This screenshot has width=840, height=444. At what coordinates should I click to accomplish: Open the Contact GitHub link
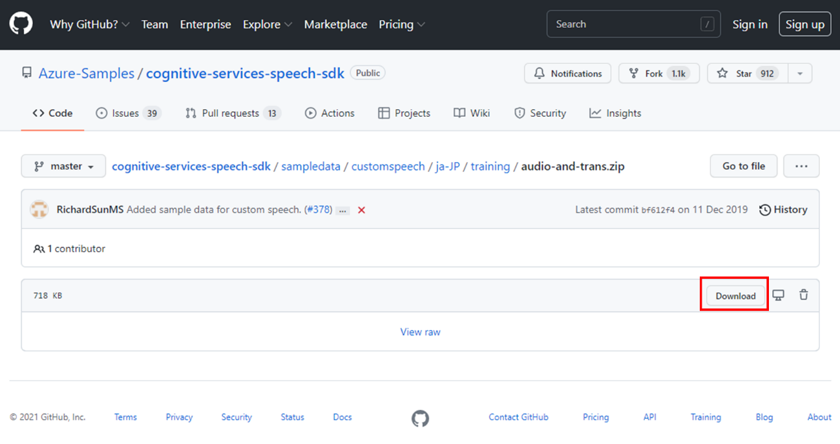pos(518,417)
